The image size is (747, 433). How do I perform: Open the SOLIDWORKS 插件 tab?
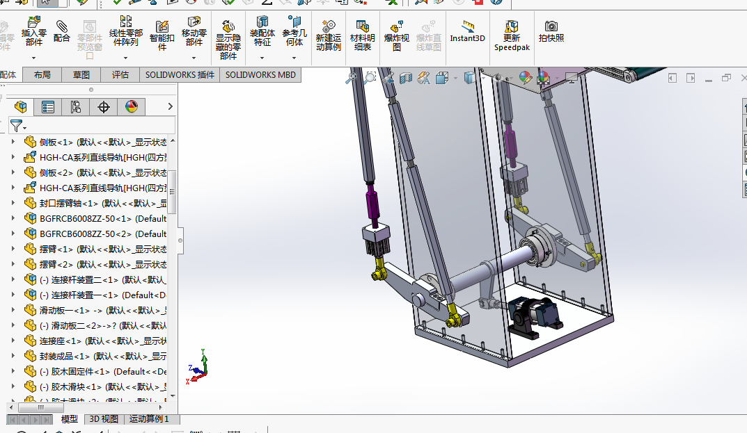180,74
